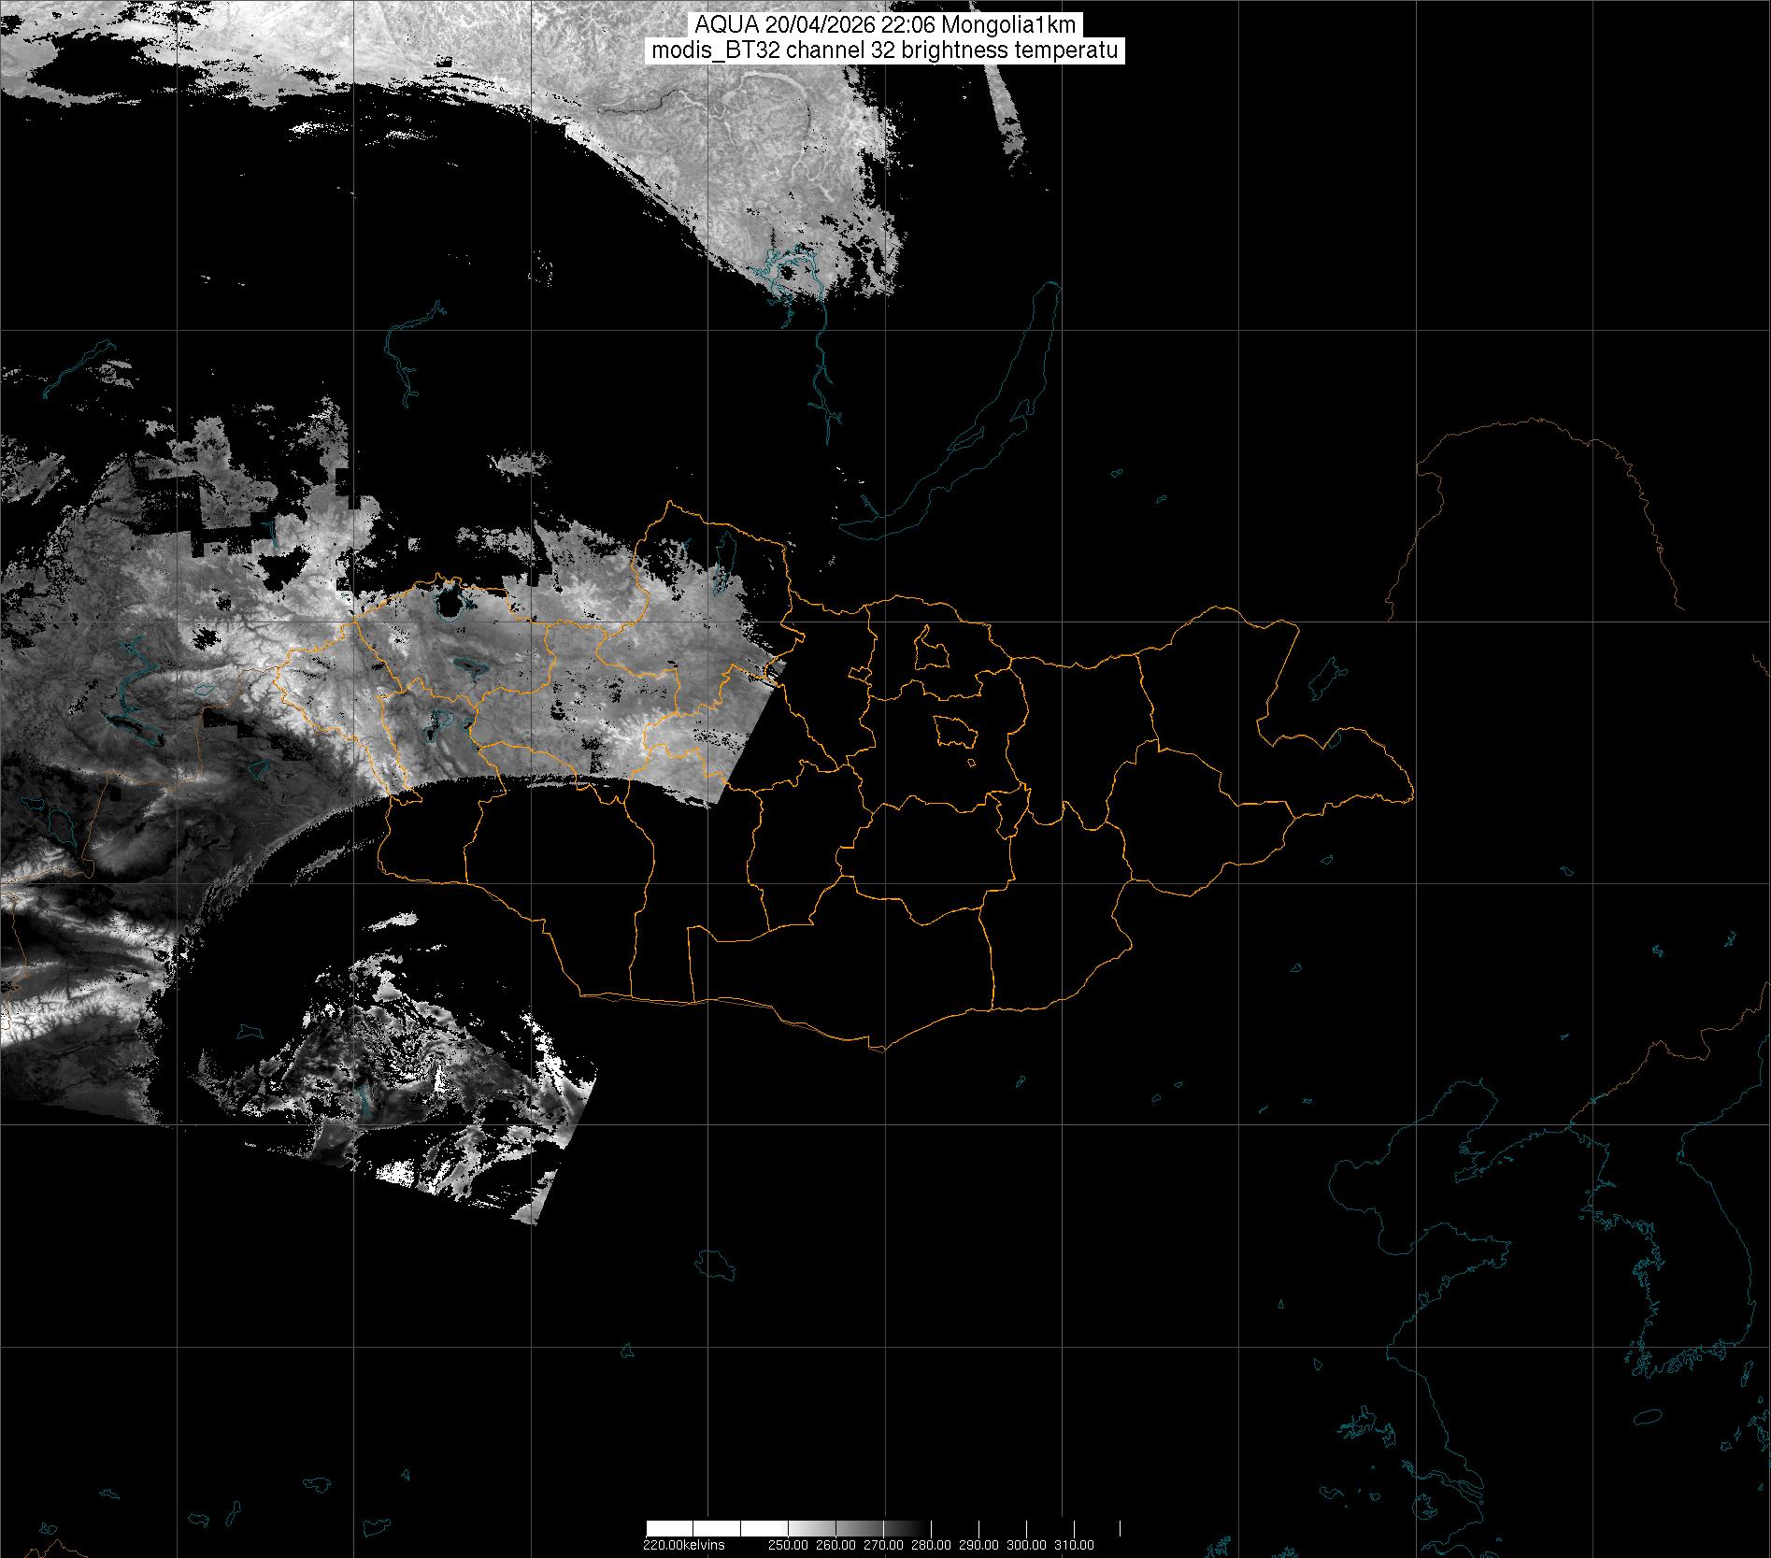Click the 300.00 scale label
The width and height of the screenshot is (1771, 1558).
[x=1027, y=1545]
